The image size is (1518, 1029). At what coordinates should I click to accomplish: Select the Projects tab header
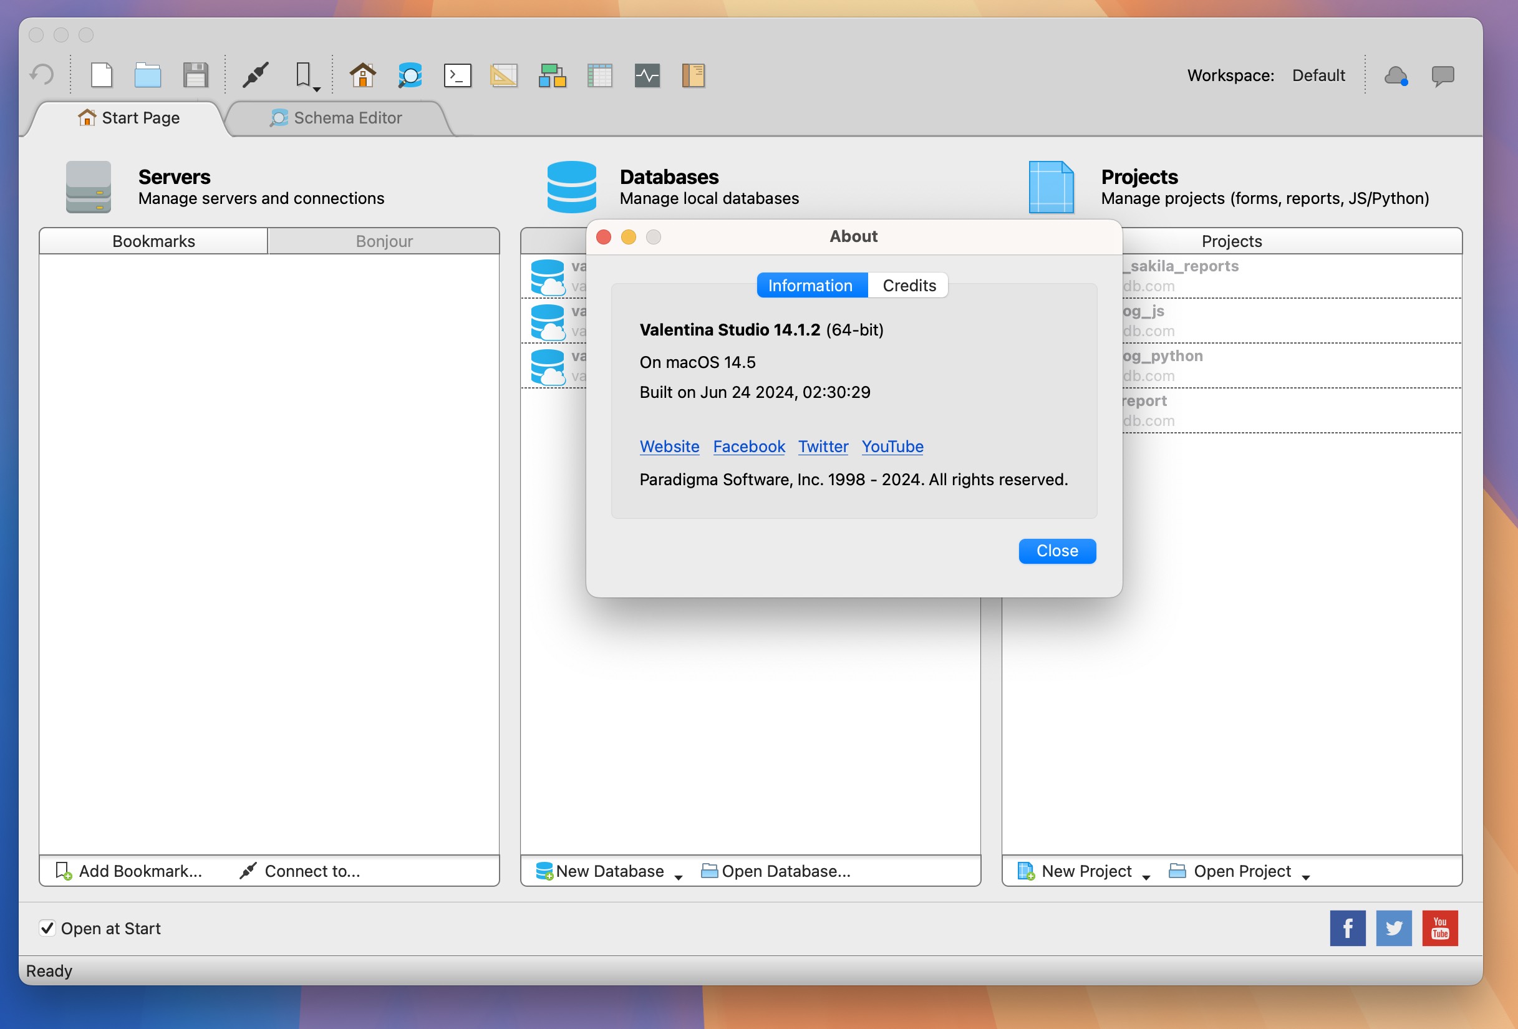pyautogui.click(x=1231, y=241)
